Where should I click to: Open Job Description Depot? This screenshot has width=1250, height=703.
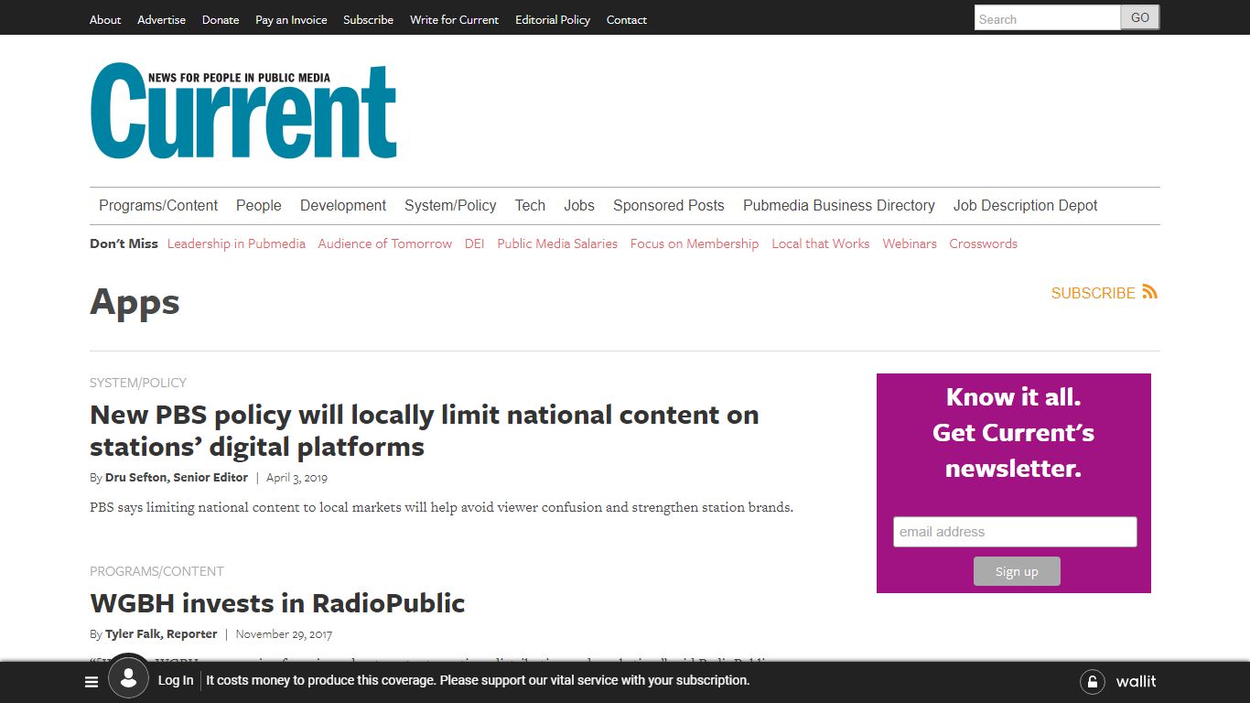pos(1026,206)
